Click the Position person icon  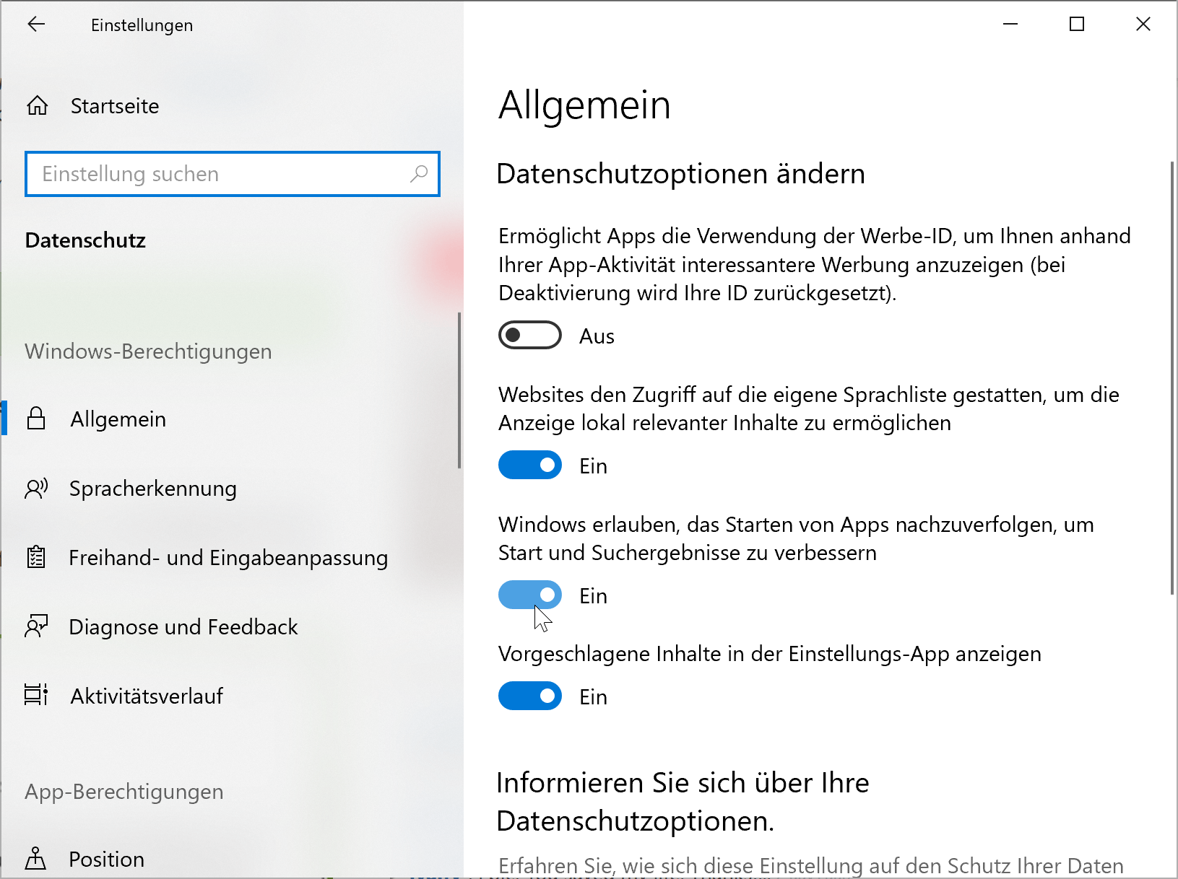click(35, 859)
